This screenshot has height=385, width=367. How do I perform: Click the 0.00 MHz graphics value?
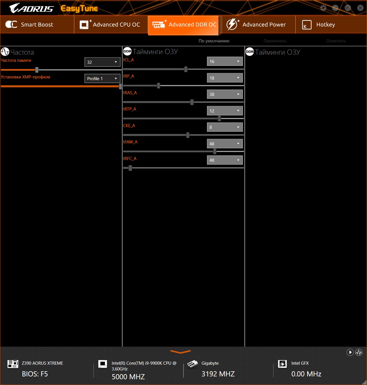(x=307, y=374)
